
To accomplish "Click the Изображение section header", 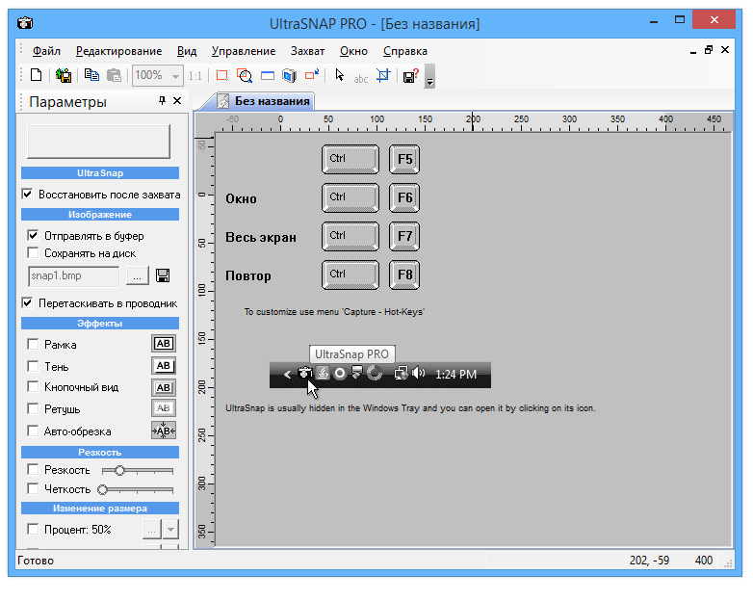I will pos(100,214).
